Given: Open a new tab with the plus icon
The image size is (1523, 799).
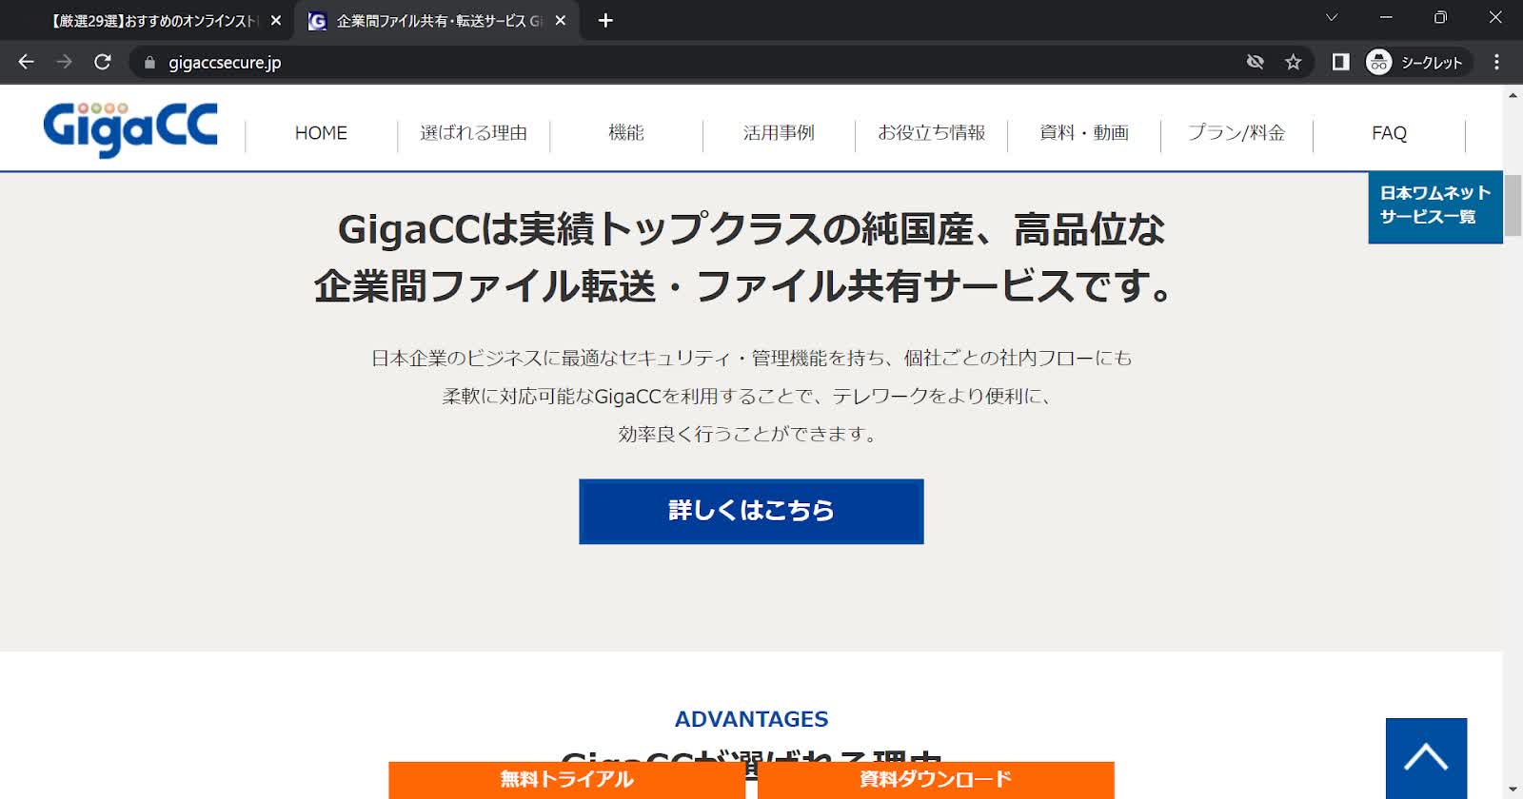Looking at the screenshot, I should (605, 20).
